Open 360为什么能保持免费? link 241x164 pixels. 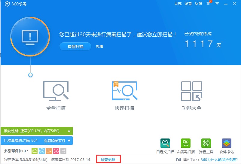pos(219,160)
